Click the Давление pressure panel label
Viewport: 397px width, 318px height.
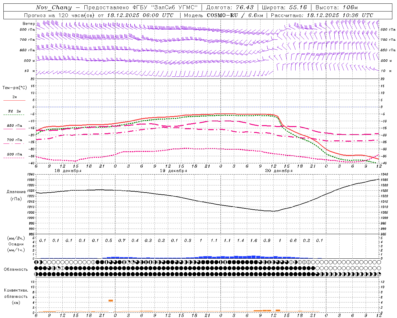[x=16, y=192]
